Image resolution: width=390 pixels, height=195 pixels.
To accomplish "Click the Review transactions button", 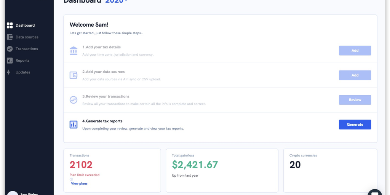I will [355, 100].
